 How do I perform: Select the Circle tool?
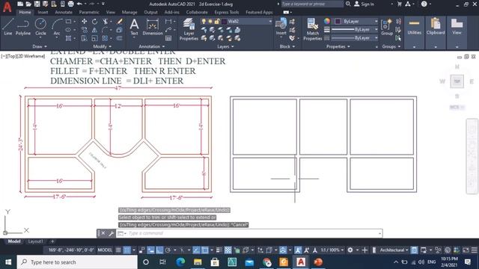point(40,27)
